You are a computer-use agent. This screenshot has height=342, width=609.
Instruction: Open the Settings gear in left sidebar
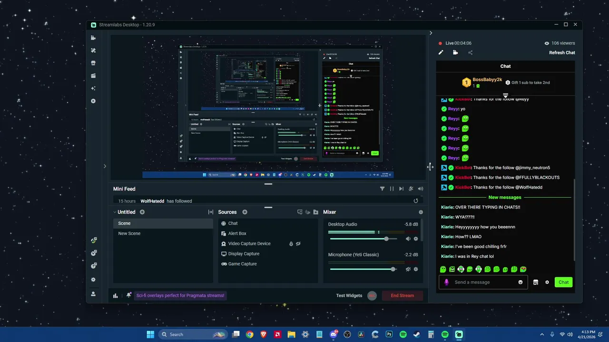coord(93,280)
